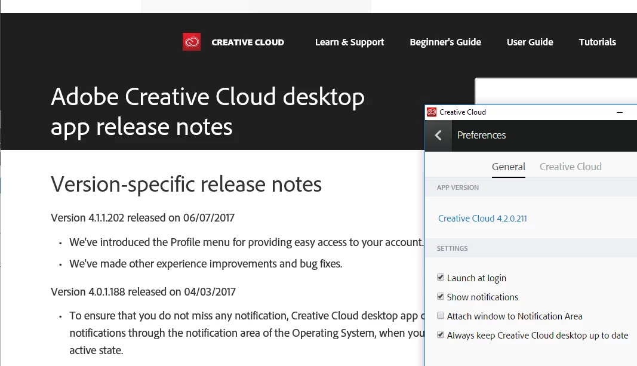Image resolution: width=637 pixels, height=366 pixels.
Task: Click the Creative Cloud 4.2.0.211 version link
Action: (x=482, y=219)
